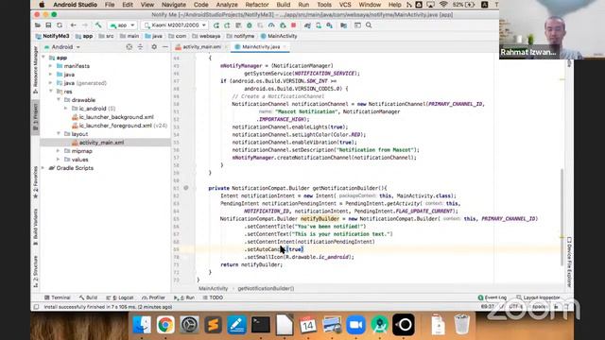Click NotifyMe3 in the breadcrumb bar
The height and width of the screenshot is (340, 605).
point(53,36)
